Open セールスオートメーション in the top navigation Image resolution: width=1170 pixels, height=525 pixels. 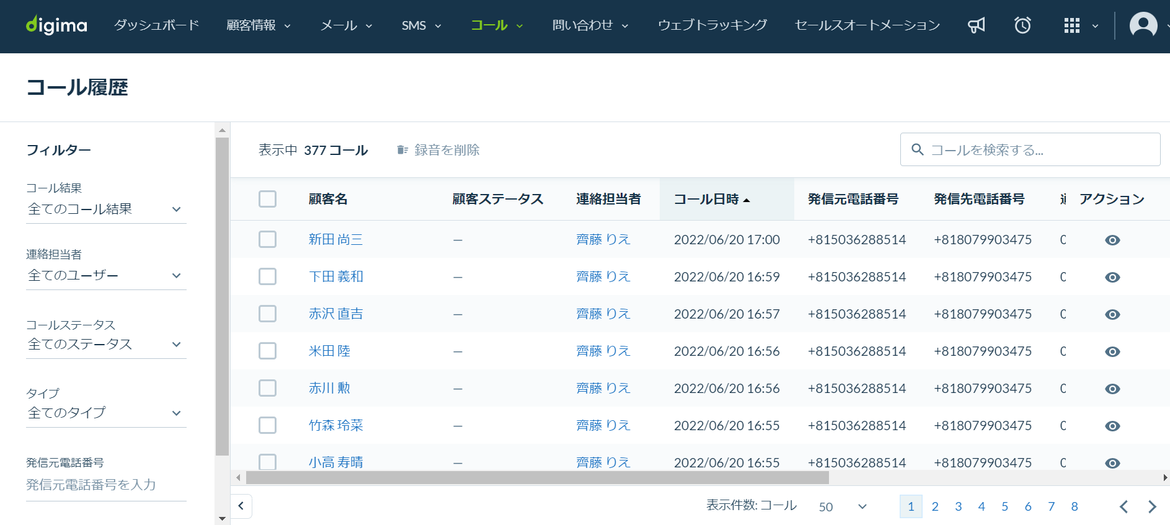[x=867, y=25]
